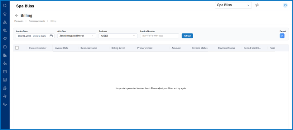Expand the Add-Ons Zenoti Integrated Payroll dropdown
The height and width of the screenshot is (130, 293).
coord(77,36)
